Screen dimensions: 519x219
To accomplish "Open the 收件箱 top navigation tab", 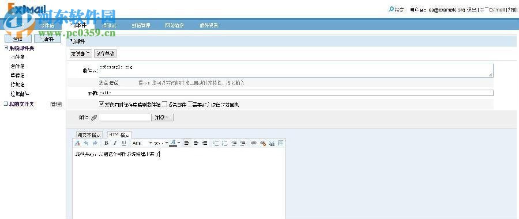I will click(47, 25).
